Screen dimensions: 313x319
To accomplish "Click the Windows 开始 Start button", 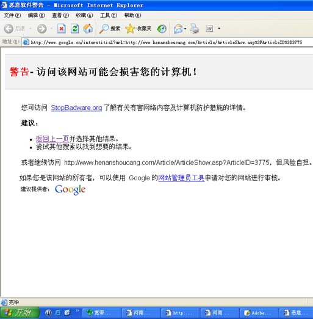I will [20, 312].
